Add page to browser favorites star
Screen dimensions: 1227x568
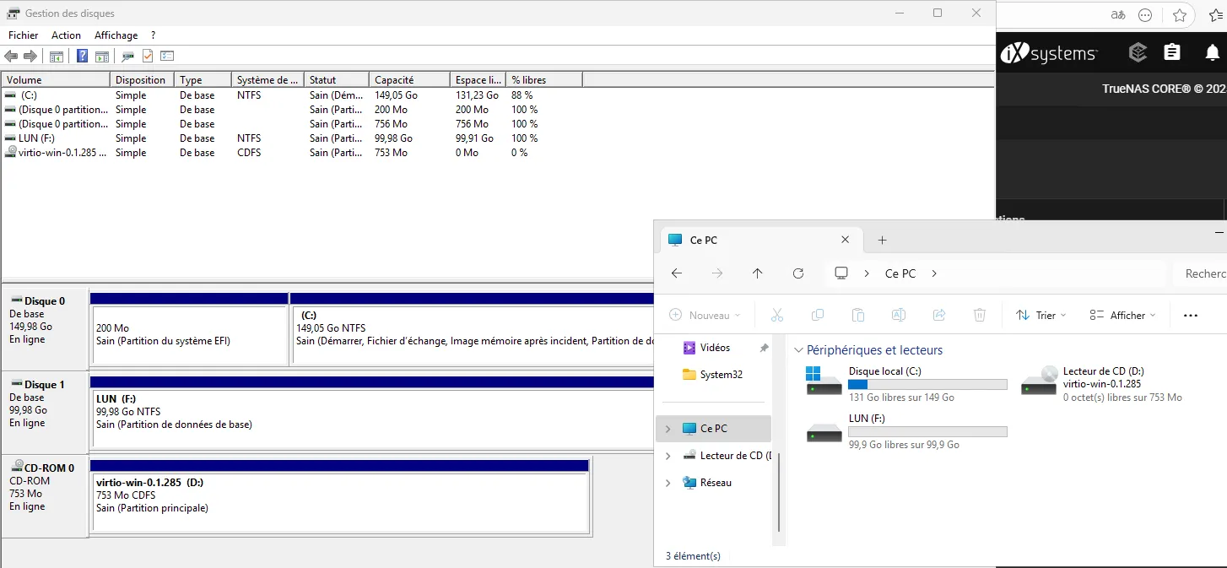1179,15
